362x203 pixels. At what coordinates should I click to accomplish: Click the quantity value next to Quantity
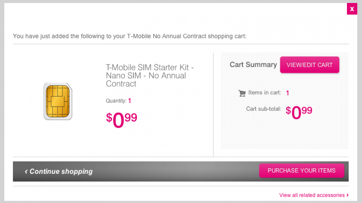[129, 101]
